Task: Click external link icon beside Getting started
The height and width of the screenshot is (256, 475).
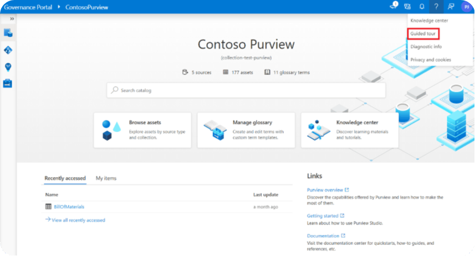Action: point(342,215)
